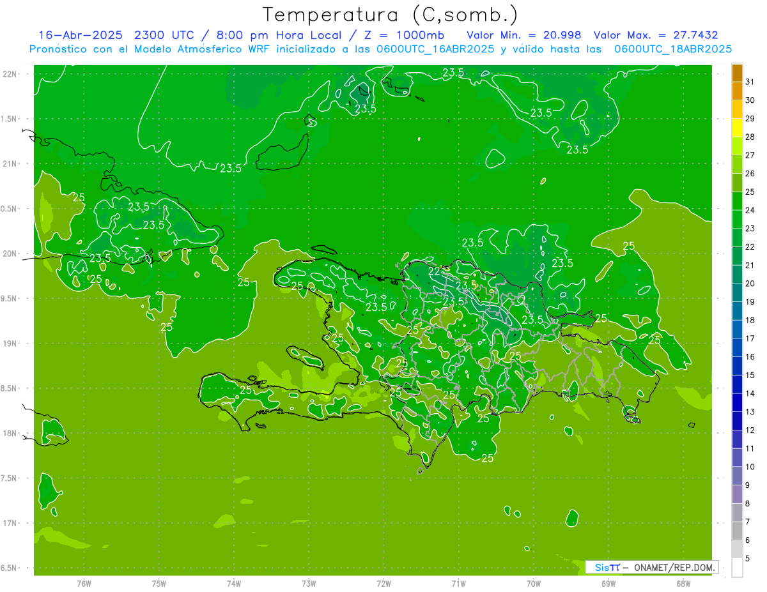This screenshot has width=767, height=592.
Task: Click legend scale value "11"
Action: tap(750, 449)
